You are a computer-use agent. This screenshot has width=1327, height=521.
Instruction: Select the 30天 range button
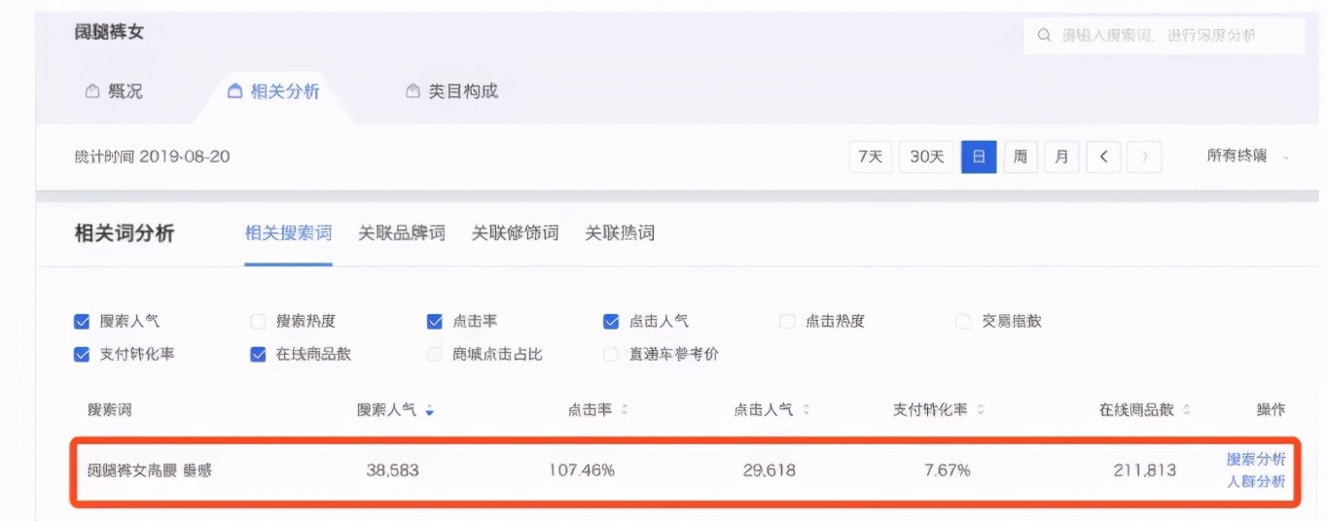[927, 156]
